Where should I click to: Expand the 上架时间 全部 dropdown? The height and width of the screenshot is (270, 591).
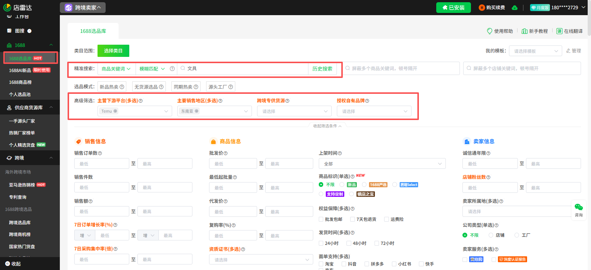click(x=382, y=164)
